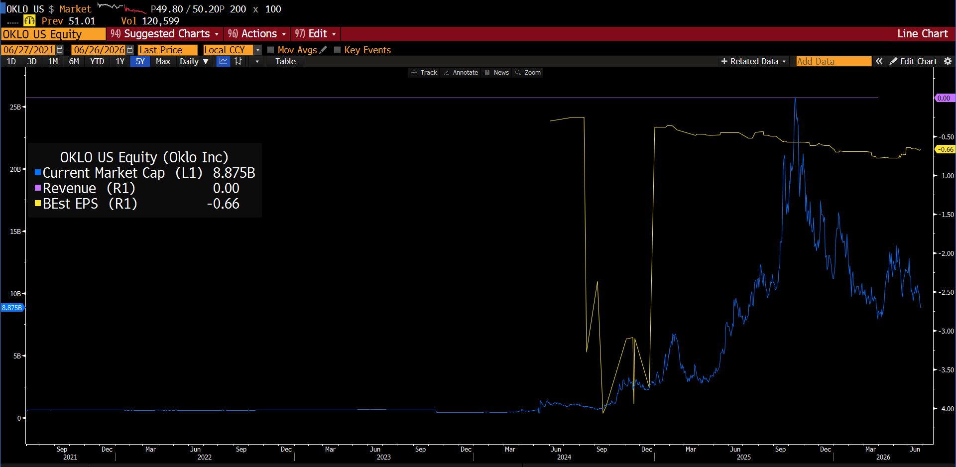Select the 5Y time range

(x=140, y=61)
